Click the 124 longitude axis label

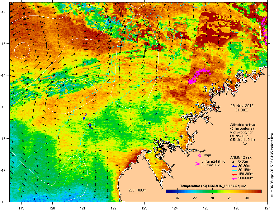click(x=175, y=208)
